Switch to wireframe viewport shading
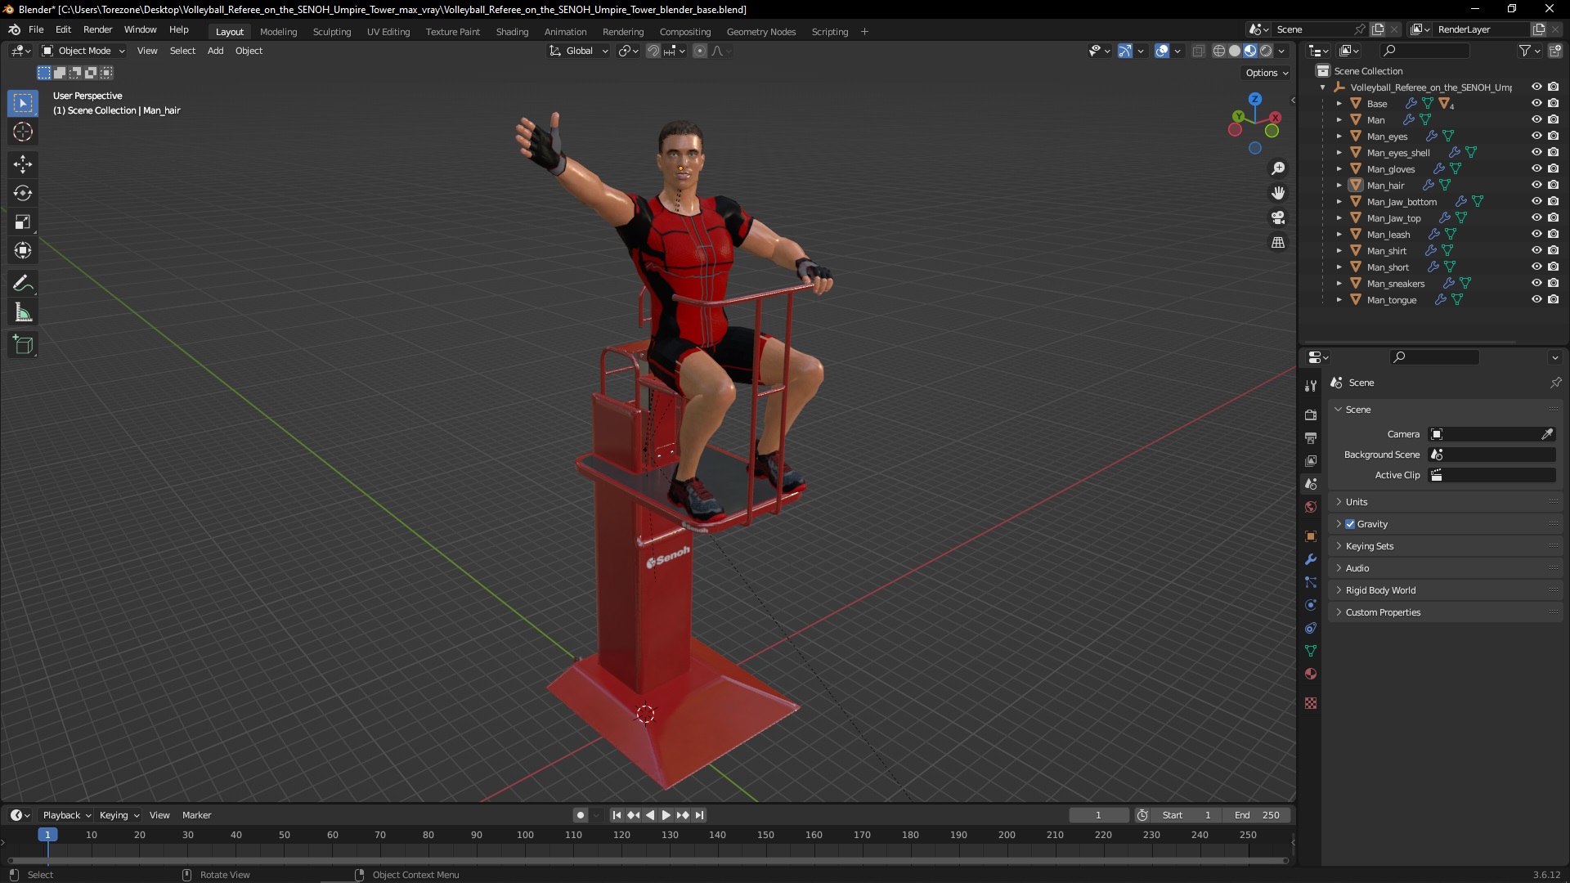The width and height of the screenshot is (1570, 883). click(x=1219, y=51)
